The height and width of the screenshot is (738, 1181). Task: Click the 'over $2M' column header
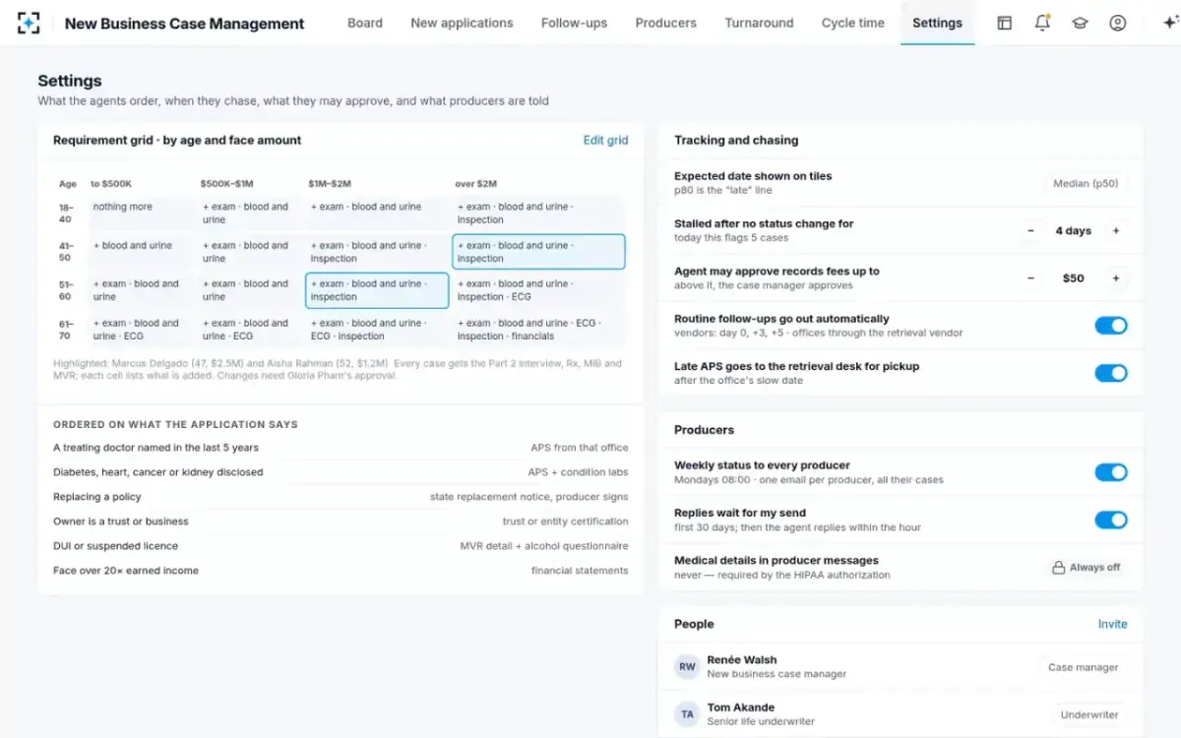click(475, 184)
